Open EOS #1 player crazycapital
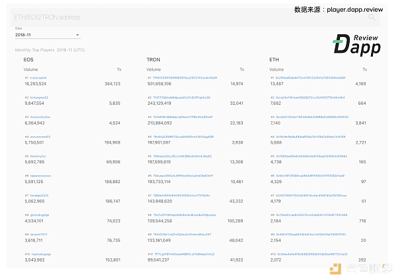396x278 pixels. tap(38, 78)
